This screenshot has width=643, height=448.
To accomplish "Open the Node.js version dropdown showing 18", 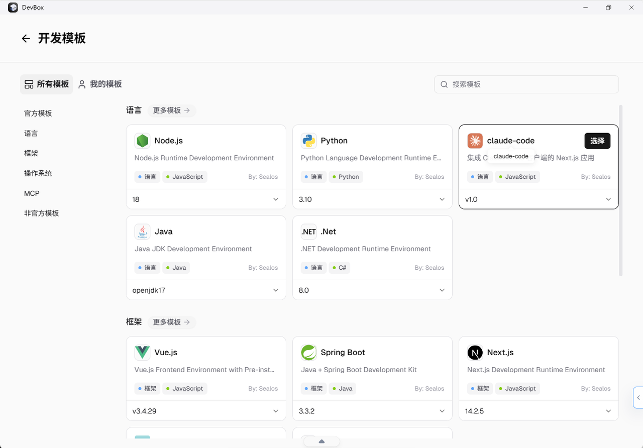I will (206, 199).
